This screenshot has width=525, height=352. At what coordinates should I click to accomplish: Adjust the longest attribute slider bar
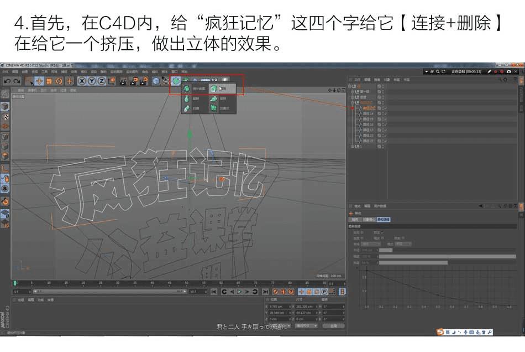pos(447,256)
